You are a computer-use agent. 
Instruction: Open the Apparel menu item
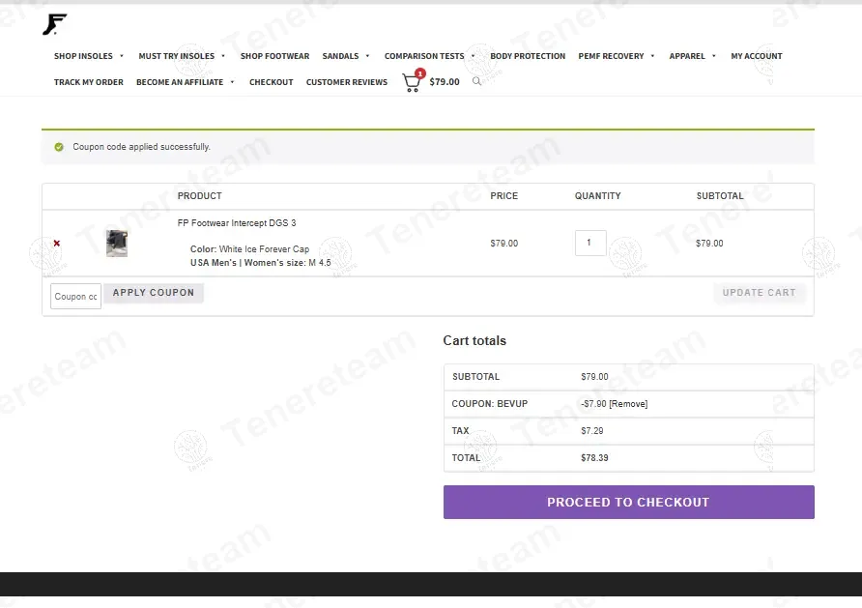point(687,56)
